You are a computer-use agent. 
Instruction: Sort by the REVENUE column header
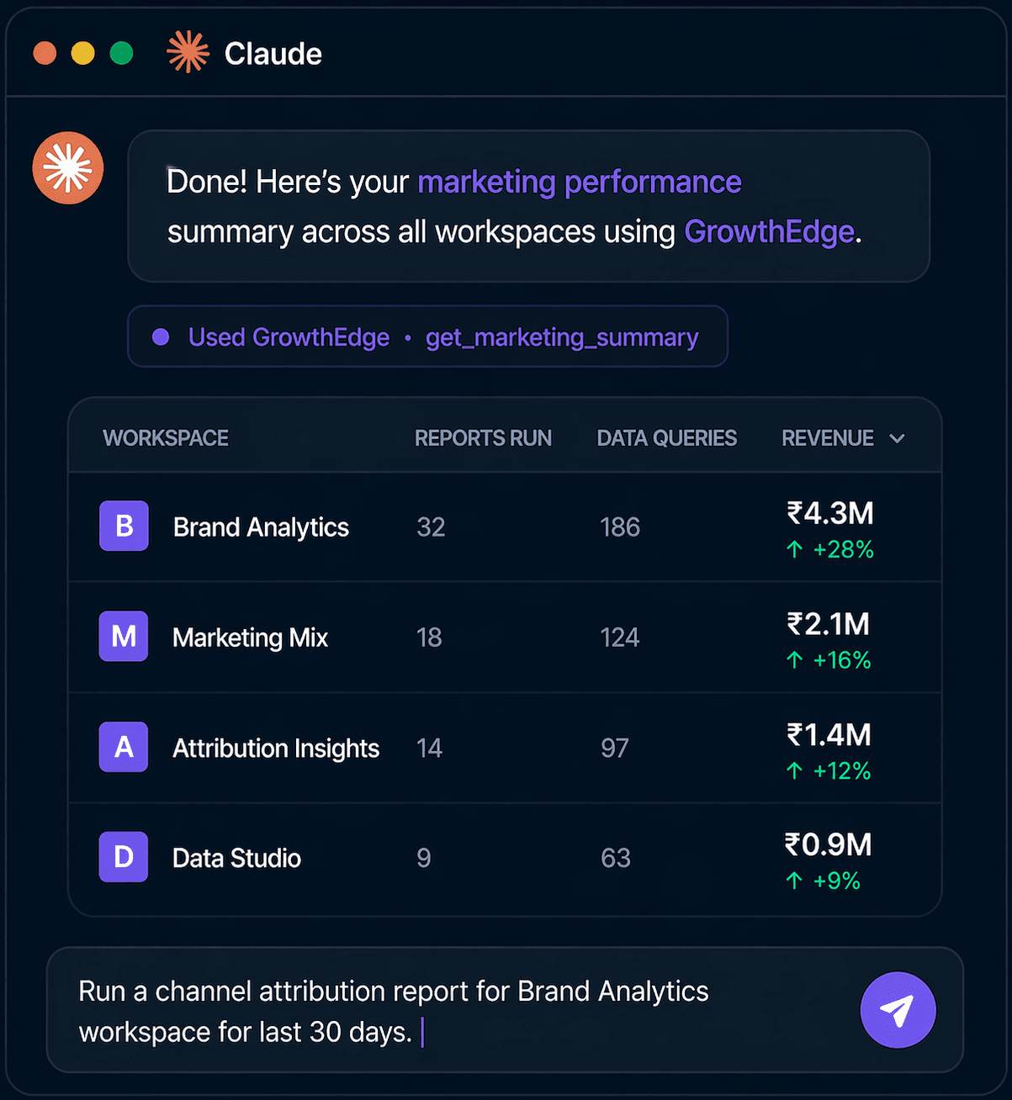pyautogui.click(x=828, y=438)
